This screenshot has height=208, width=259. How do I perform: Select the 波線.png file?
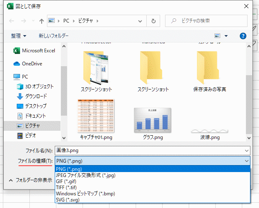tap(210, 134)
